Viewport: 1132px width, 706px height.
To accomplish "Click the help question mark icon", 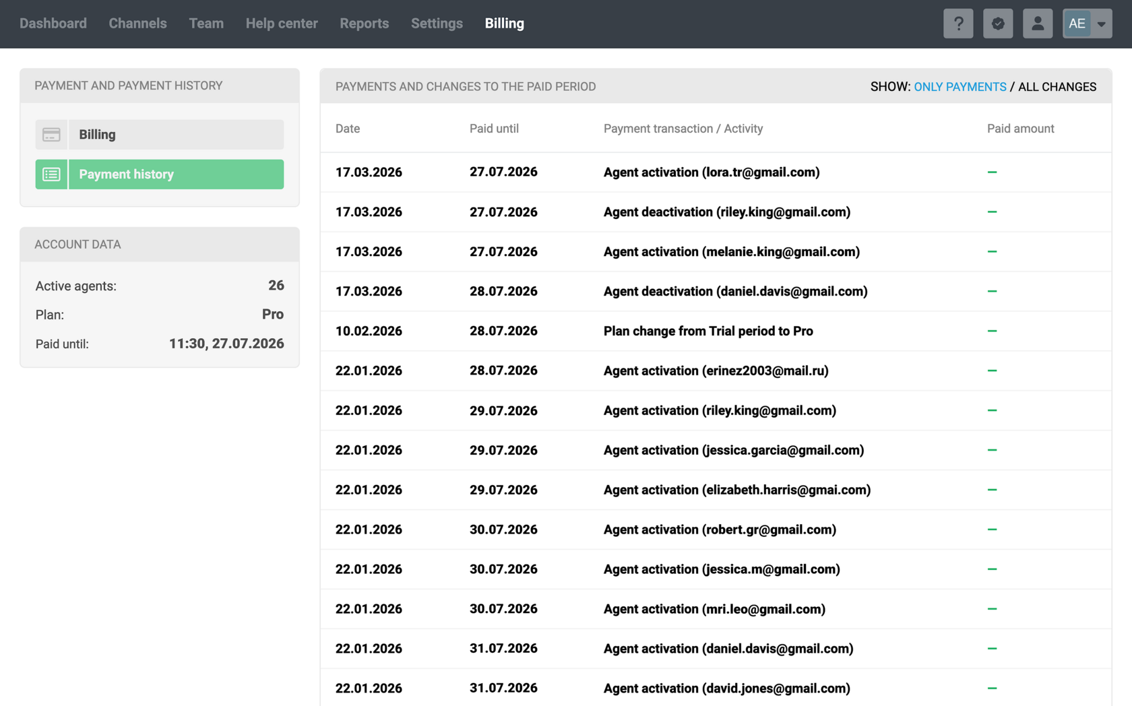I will [x=957, y=24].
